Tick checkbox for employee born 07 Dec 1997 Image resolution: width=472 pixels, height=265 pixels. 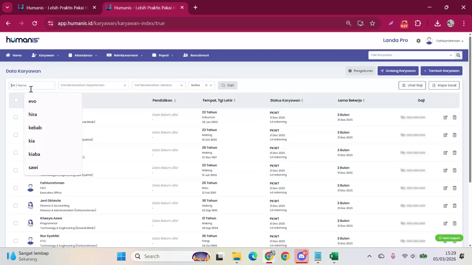[x=15, y=153]
